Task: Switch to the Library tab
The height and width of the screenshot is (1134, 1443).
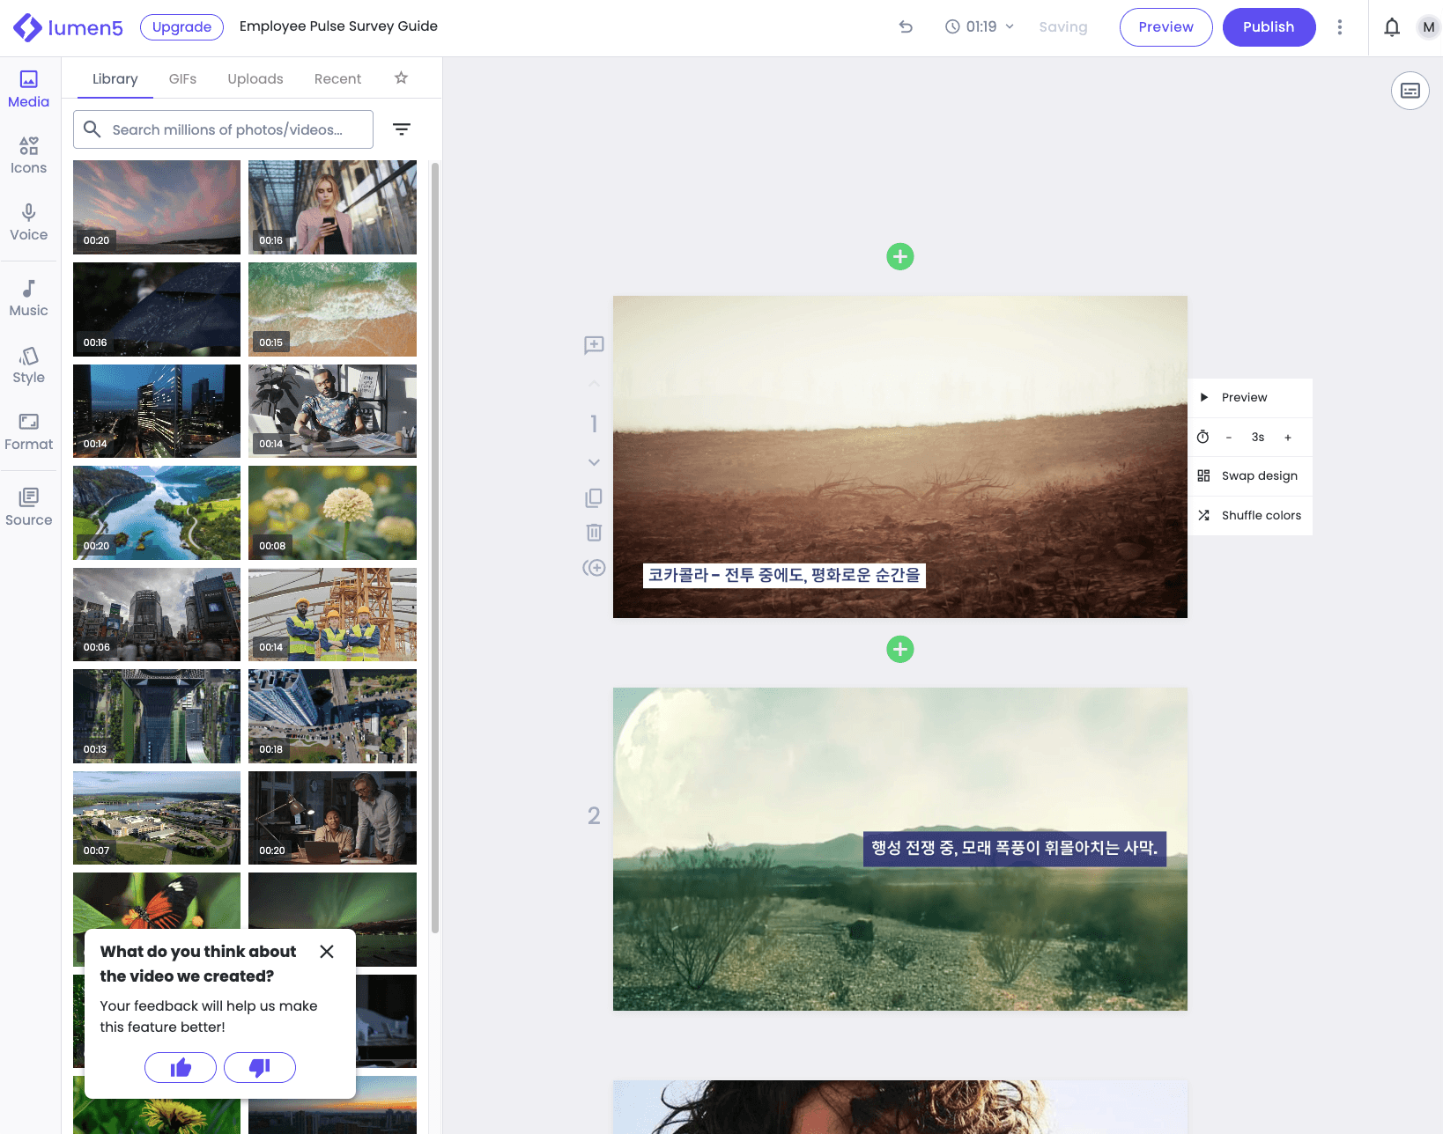Action: pos(115,78)
